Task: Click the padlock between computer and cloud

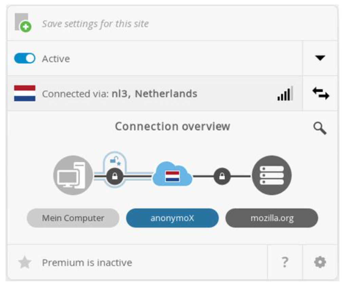Action: click(x=115, y=176)
